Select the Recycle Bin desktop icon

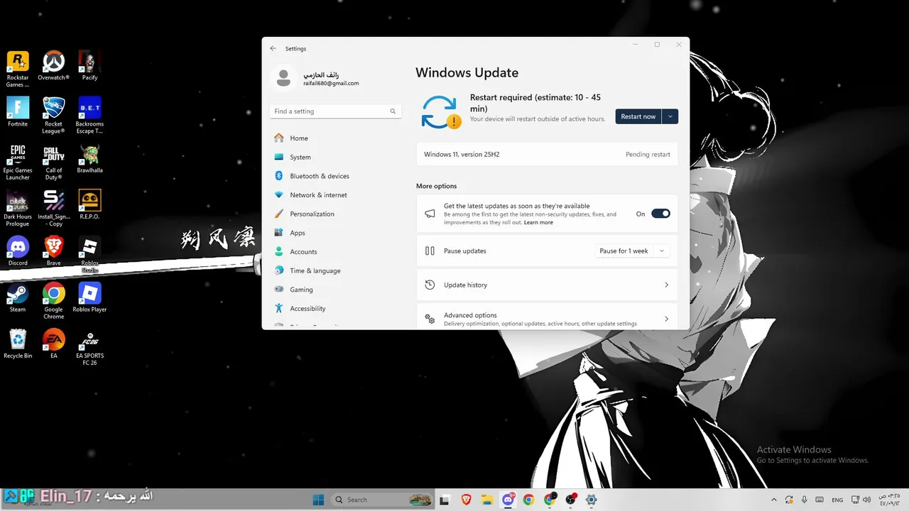click(18, 344)
